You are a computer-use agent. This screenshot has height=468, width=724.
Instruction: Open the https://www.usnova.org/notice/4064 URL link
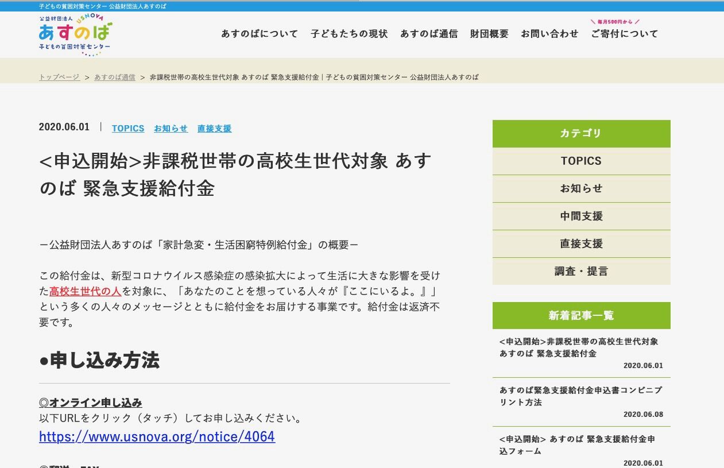[x=157, y=437]
